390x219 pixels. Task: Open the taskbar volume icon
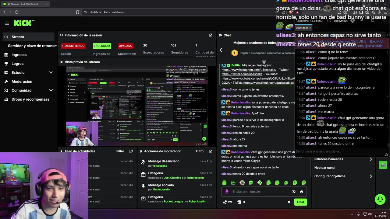[370, 214]
